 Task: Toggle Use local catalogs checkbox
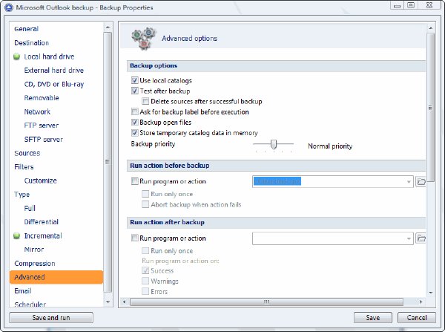[x=134, y=80]
